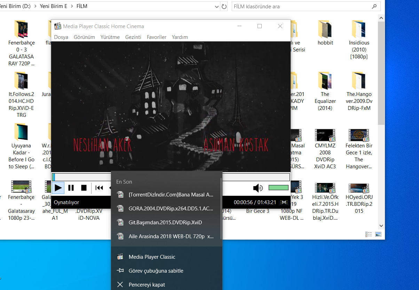Open recent file Aile Arasinda 2018 WEB-DL 720p

(x=166, y=236)
